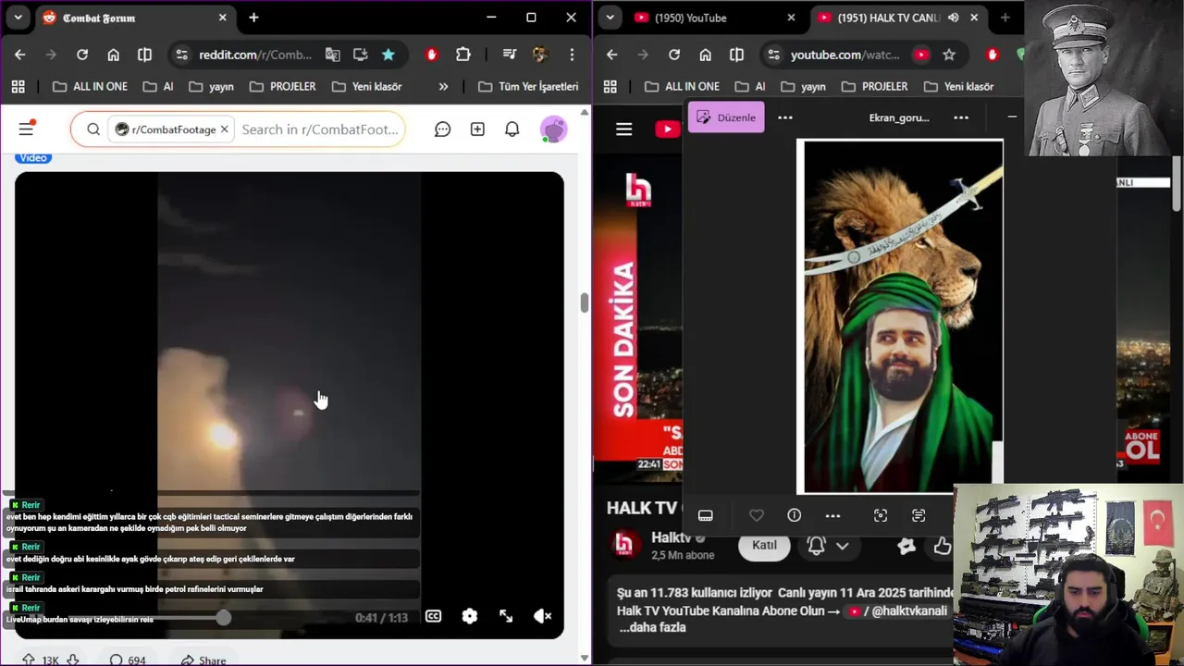This screenshot has height=666, width=1184.
Task: Favorite the image with heart icon
Action: (x=757, y=515)
